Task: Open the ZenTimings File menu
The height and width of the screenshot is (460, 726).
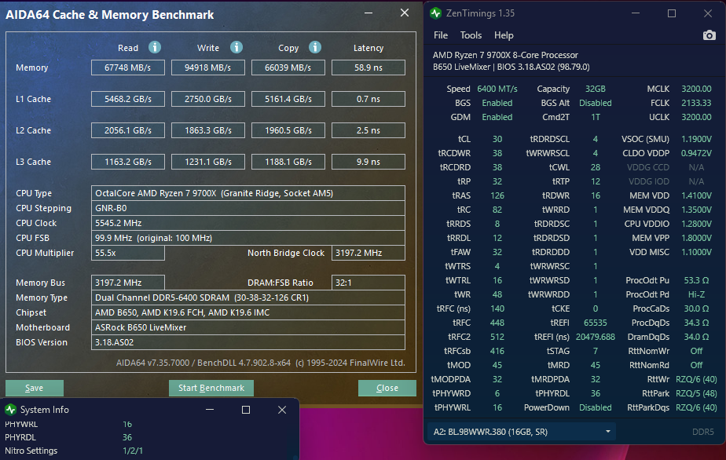Action: pos(440,35)
